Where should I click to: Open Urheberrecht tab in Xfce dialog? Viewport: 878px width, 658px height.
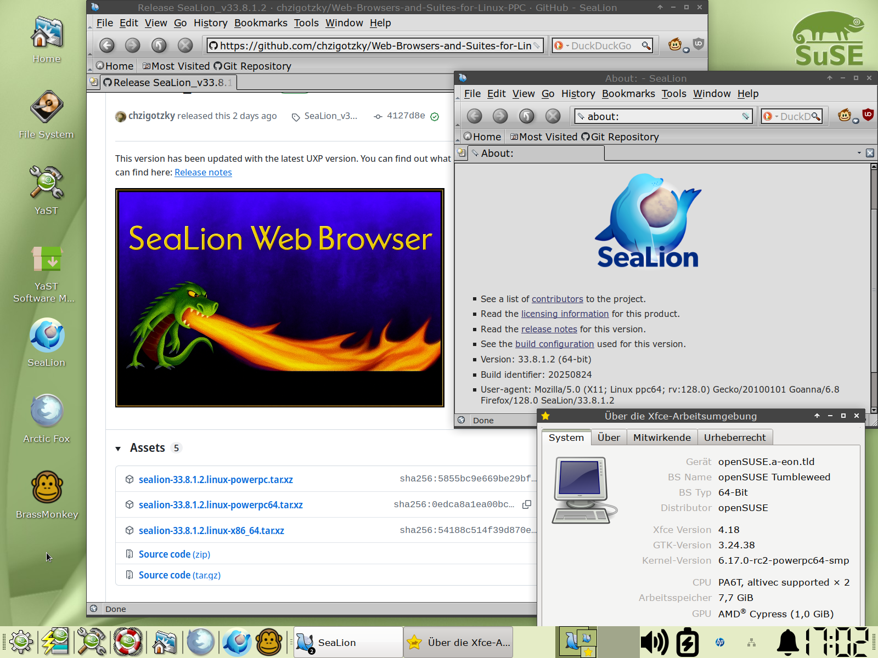coord(734,438)
